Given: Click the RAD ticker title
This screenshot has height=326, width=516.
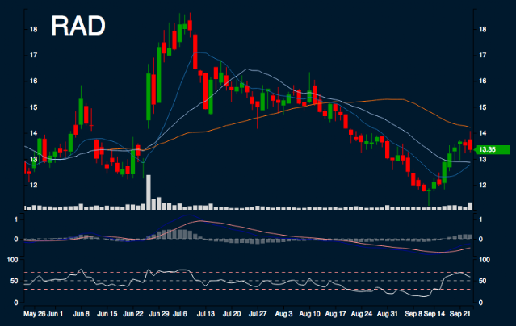Looking at the screenshot, I should (78, 26).
